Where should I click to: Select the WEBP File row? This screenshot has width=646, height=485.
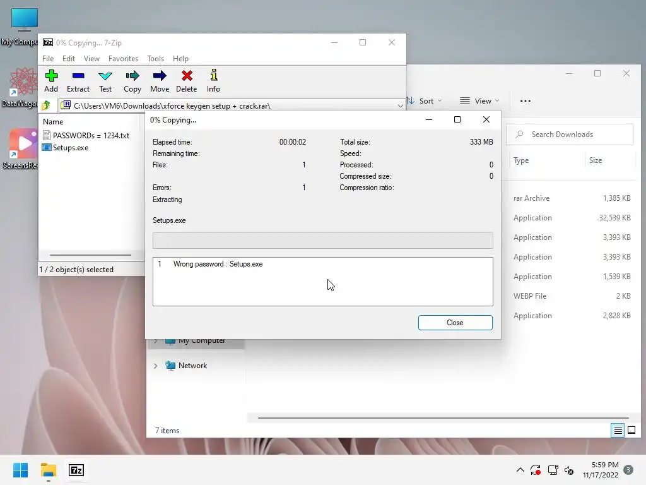(x=572, y=296)
